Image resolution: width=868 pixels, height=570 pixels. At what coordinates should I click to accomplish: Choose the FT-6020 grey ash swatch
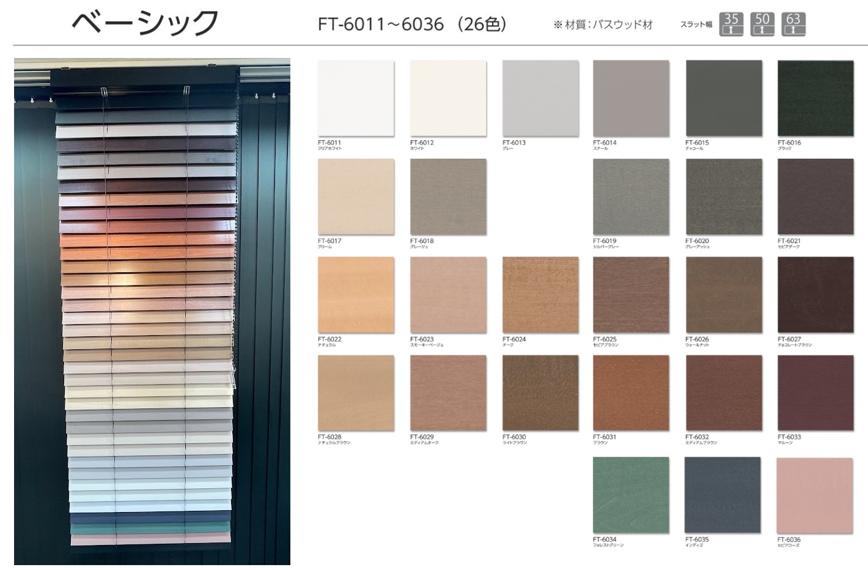pos(724,197)
